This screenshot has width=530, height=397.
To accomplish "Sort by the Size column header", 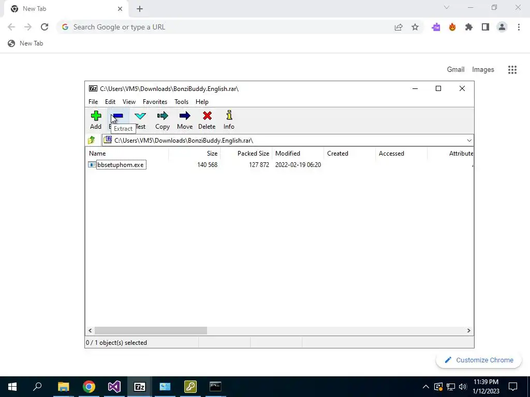I will (195, 153).
